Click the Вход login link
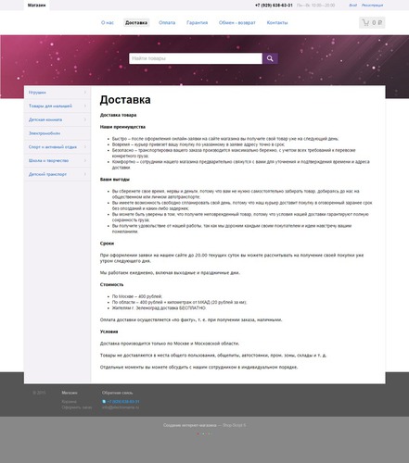409x463 pixels. (352, 6)
